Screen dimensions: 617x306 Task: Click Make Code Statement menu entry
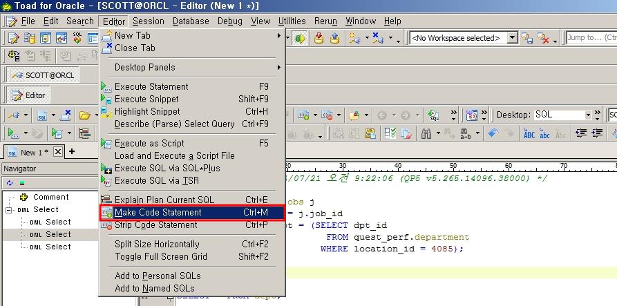158,212
